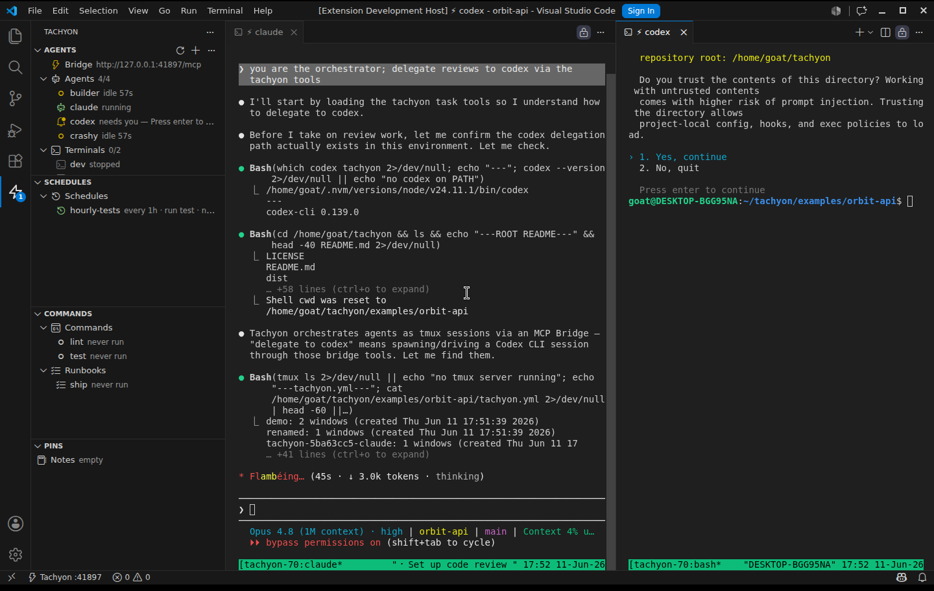Click the Sign In button
Screen dimensions: 934x591
pos(641,11)
